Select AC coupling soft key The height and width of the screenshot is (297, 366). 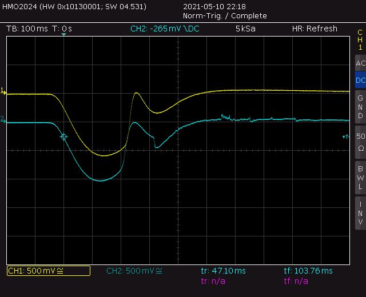pos(360,63)
